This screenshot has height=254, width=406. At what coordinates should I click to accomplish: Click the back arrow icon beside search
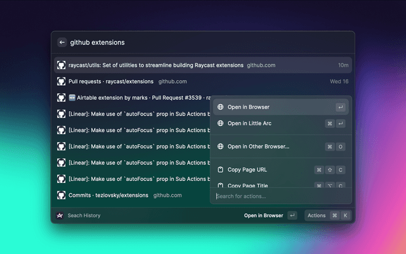point(62,43)
